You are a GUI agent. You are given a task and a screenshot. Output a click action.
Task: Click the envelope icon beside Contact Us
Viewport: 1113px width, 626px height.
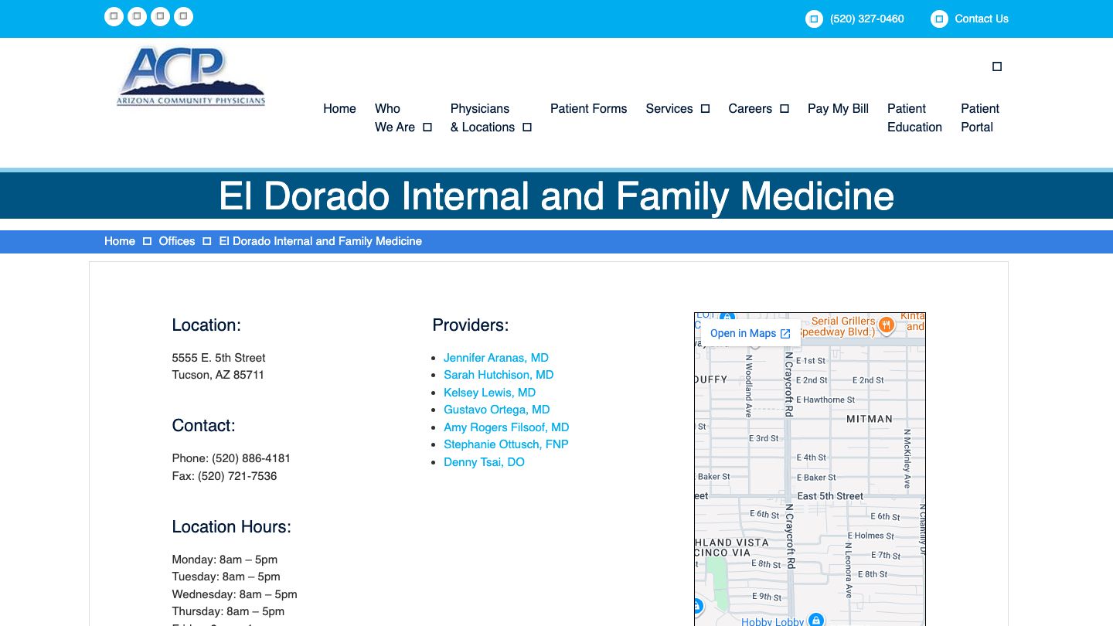tap(939, 19)
